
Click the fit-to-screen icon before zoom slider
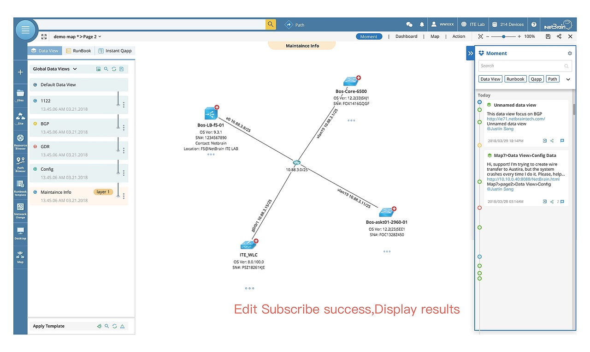481,36
